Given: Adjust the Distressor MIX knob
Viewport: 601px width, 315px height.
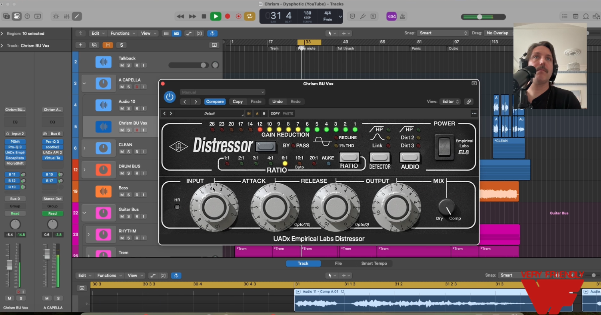Looking at the screenshot, I should pyautogui.click(x=447, y=207).
